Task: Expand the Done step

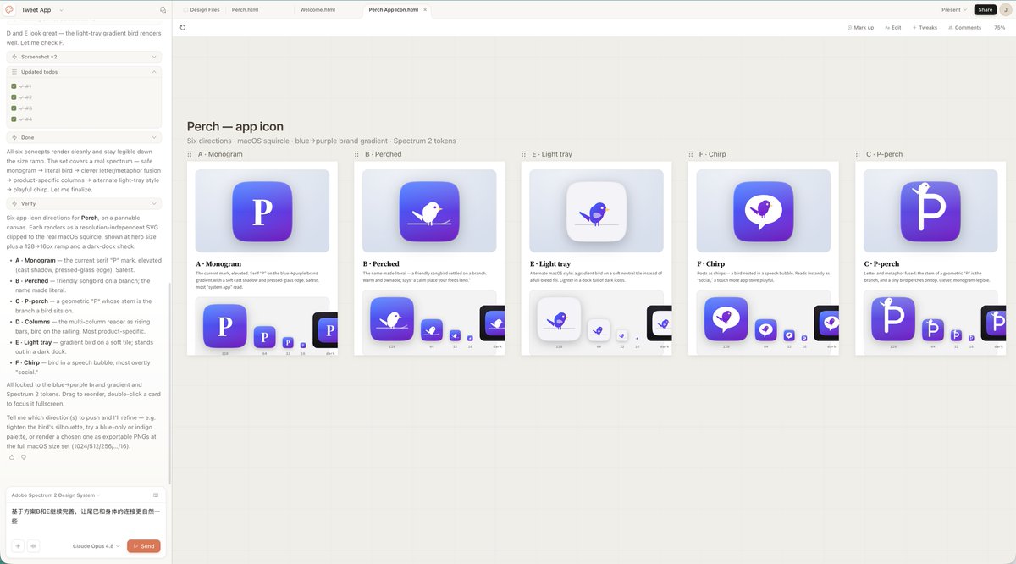Action: [x=84, y=137]
